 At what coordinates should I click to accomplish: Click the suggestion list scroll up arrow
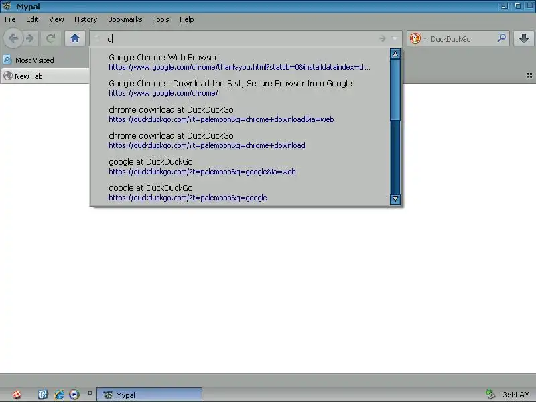[x=395, y=54]
